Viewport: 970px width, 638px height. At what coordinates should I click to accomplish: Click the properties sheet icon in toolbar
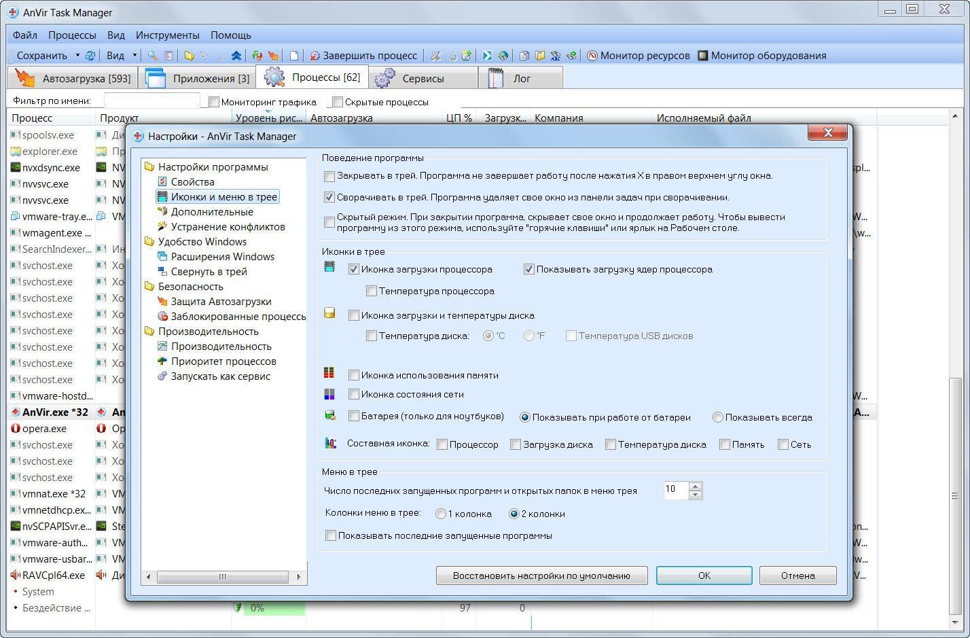[168, 56]
